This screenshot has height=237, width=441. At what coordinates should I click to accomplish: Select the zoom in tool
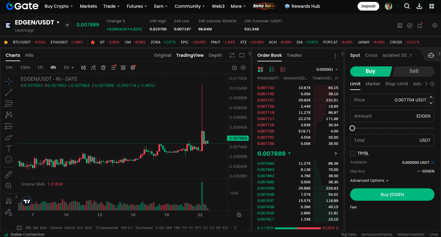click(x=9, y=186)
